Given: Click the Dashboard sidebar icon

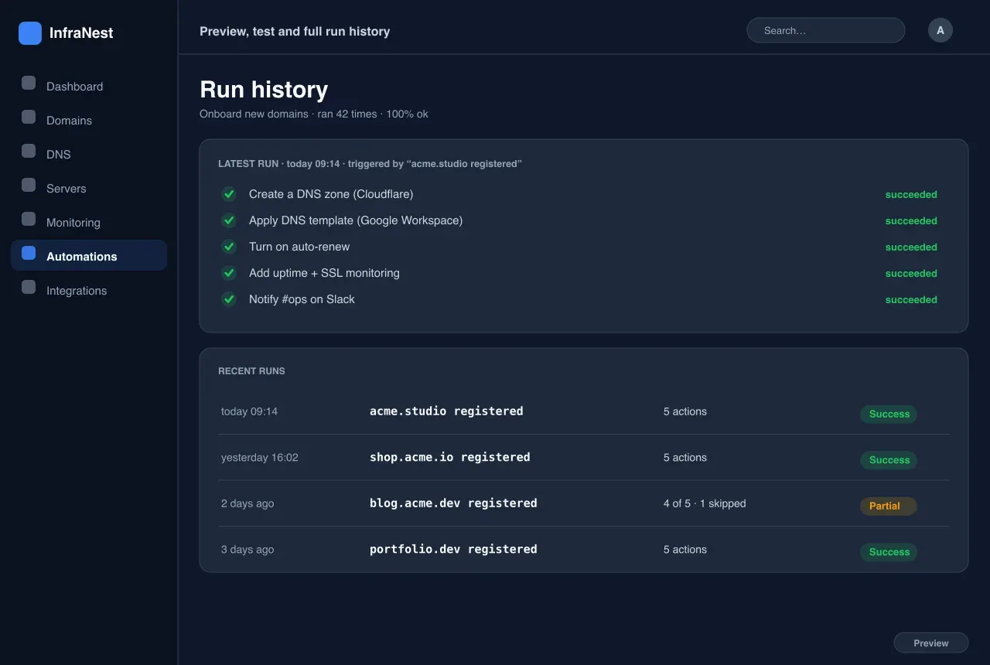Looking at the screenshot, I should [x=29, y=83].
